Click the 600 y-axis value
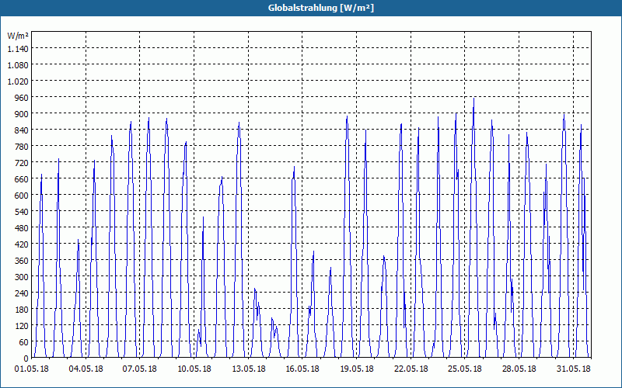This screenshot has height=388, width=622. 22,196
